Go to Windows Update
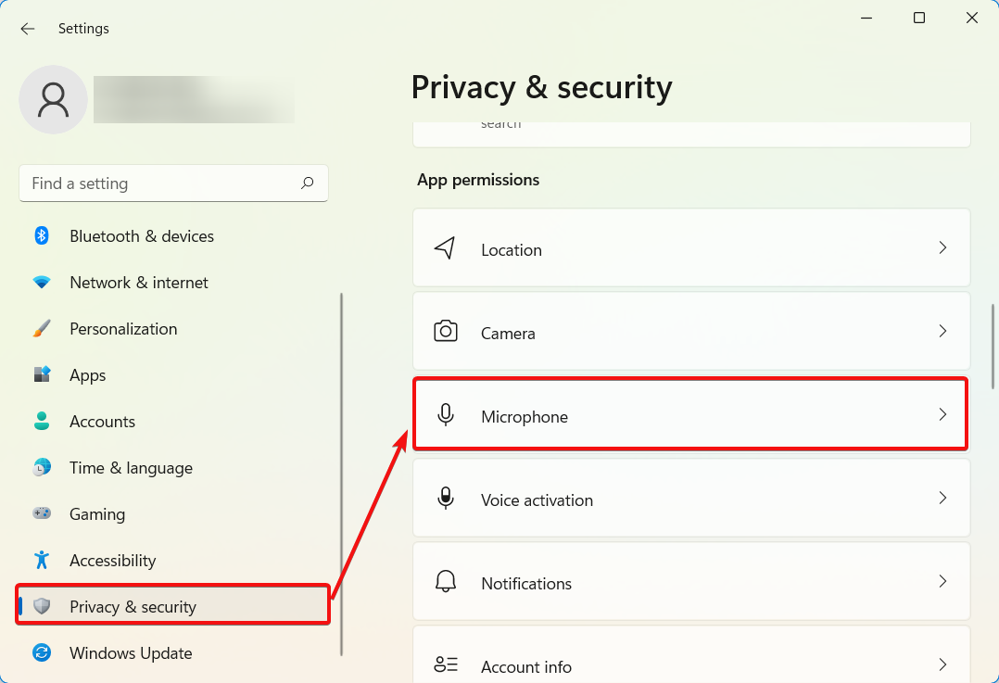 [173, 652]
